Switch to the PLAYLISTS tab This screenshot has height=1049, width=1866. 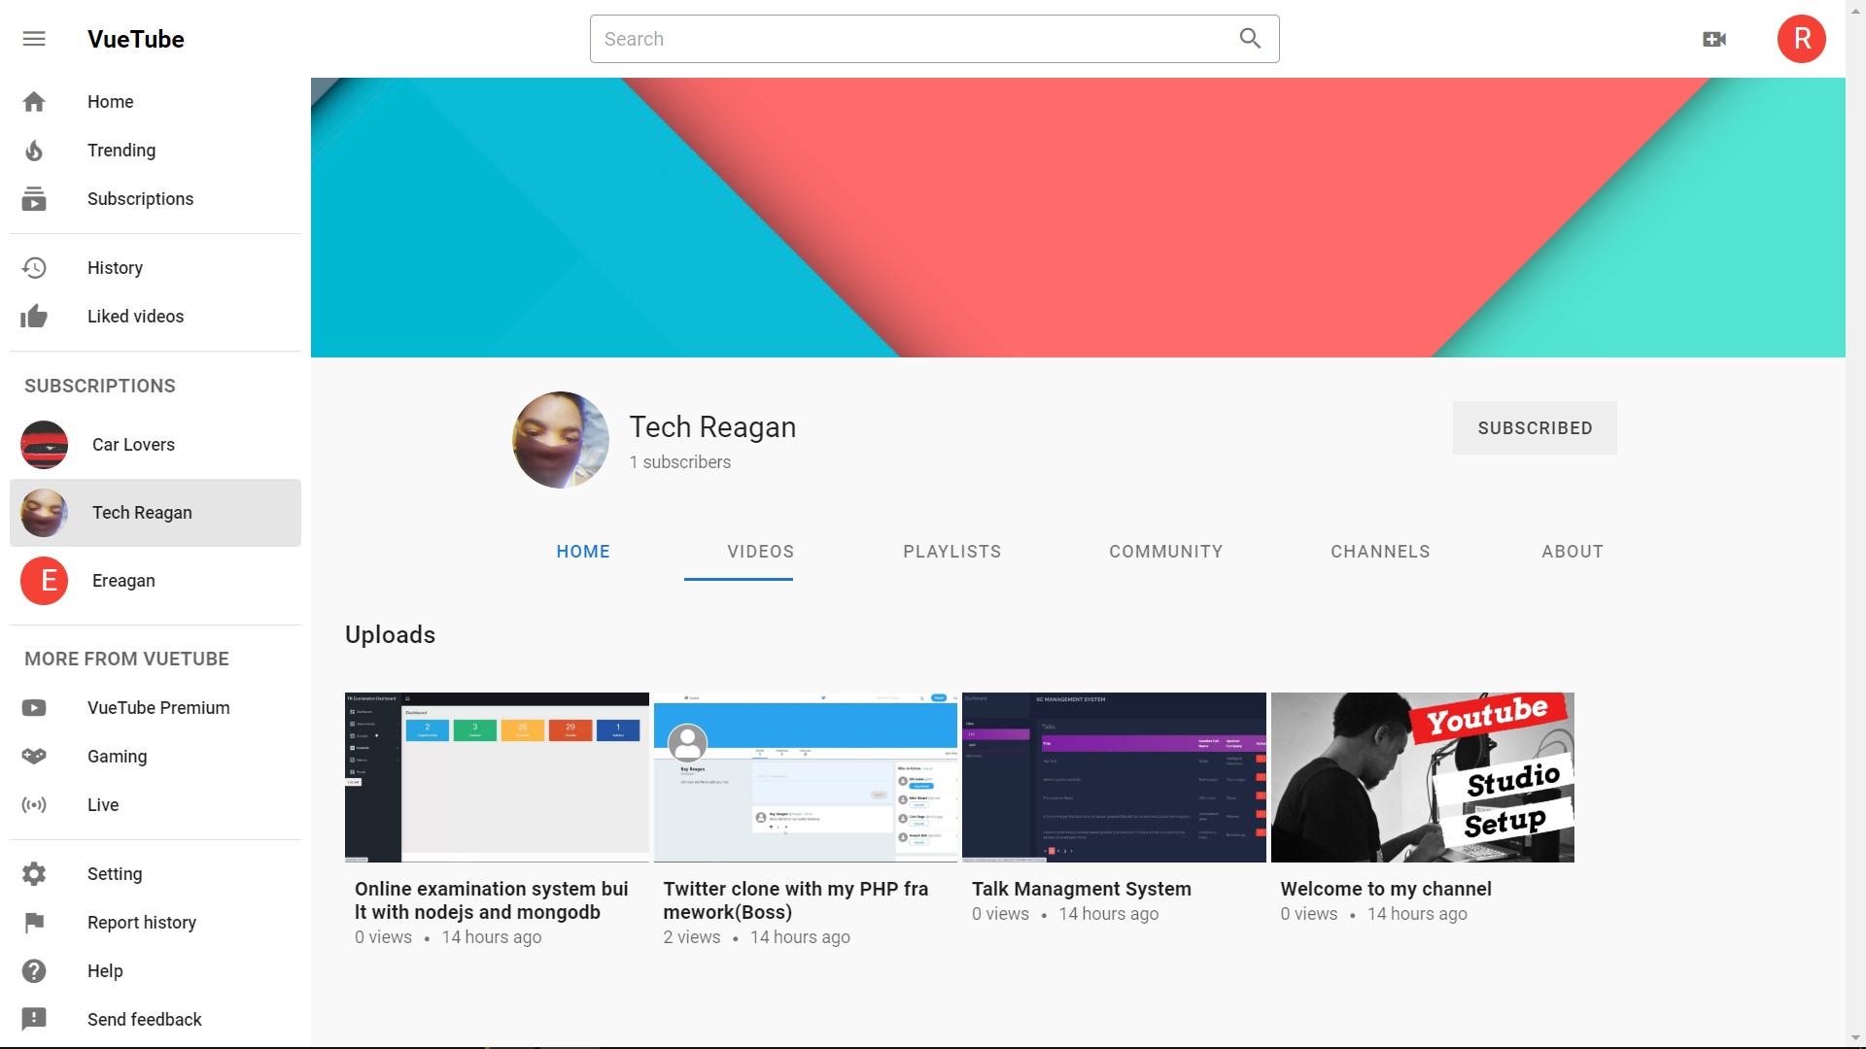[x=951, y=552]
